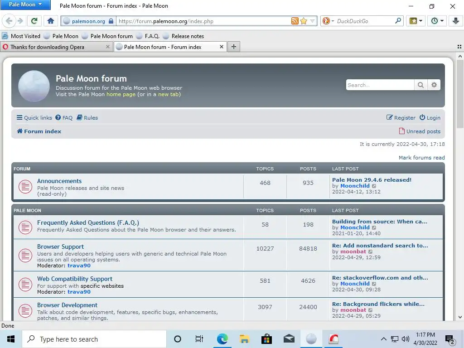Open the Pale Moon forum bookmark
Screen dimensions: 464x348
tap(107, 36)
